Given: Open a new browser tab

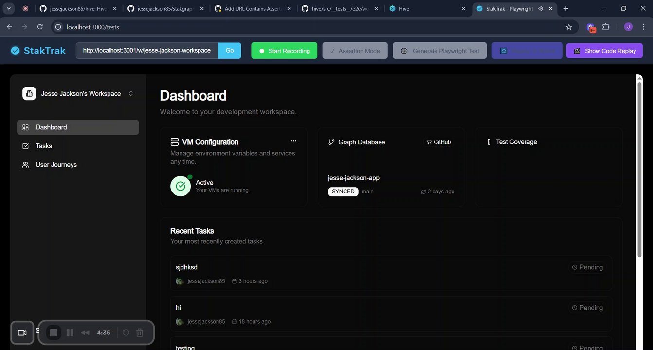Looking at the screenshot, I should click(566, 9).
